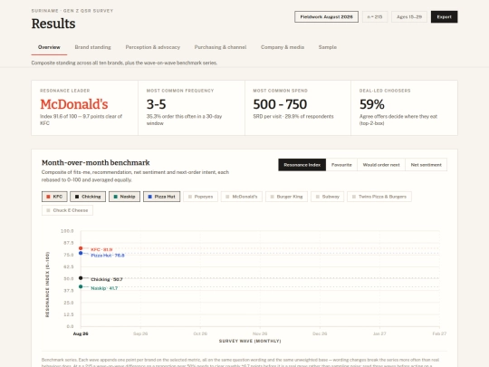Click Pizza Hut blue data point

tap(81, 253)
